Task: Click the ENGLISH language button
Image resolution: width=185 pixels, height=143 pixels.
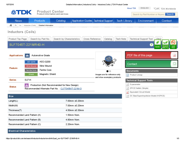Action: [x=145, y=8]
